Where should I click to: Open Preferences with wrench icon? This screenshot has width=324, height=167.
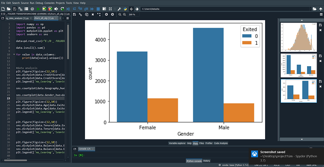(x=119, y=9)
